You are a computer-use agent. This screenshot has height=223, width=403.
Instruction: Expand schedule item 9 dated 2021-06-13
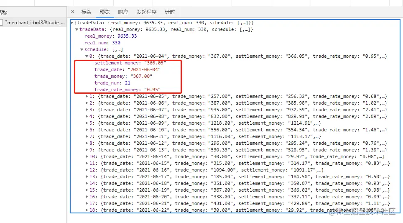point(87,150)
